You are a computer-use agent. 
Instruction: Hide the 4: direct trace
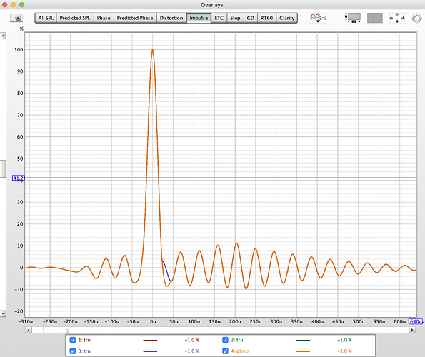(x=225, y=351)
